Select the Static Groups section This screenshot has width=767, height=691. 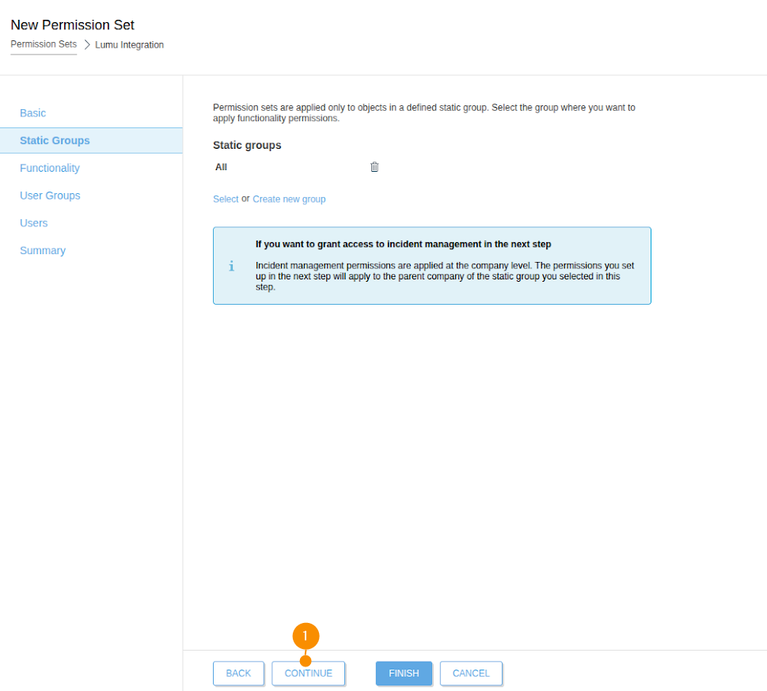(55, 140)
